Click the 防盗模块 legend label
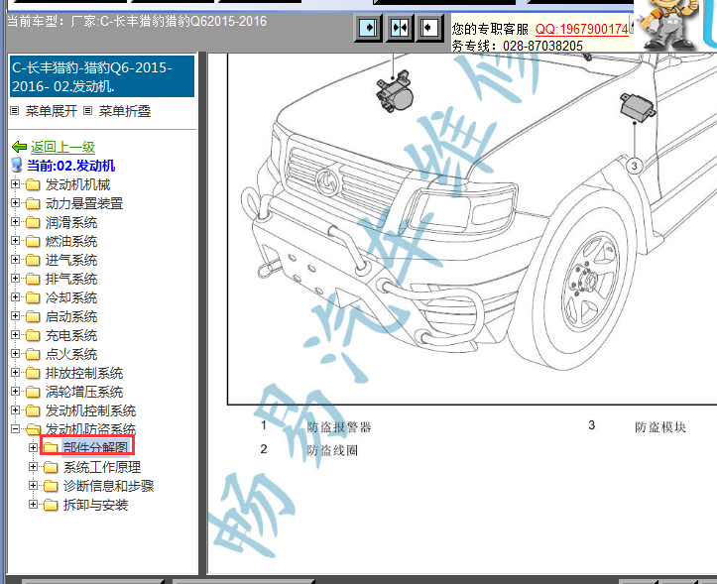Screen dimensions: 717x584 pos(660,427)
